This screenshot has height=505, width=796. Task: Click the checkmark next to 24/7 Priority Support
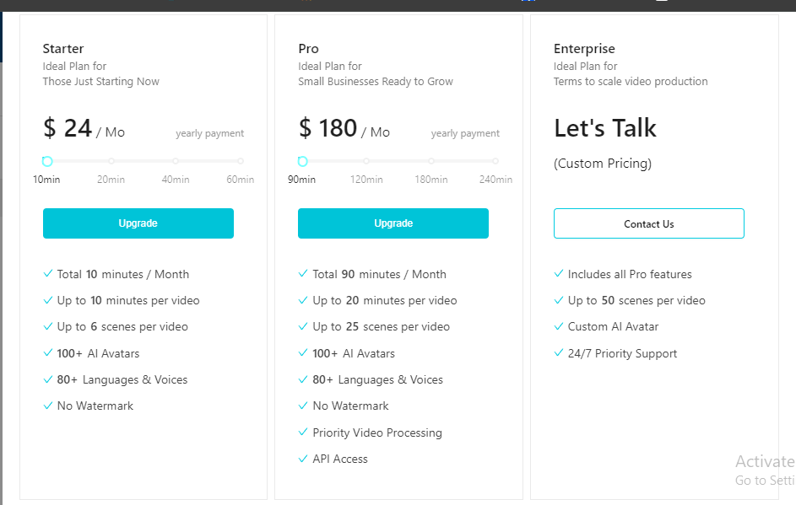click(559, 353)
